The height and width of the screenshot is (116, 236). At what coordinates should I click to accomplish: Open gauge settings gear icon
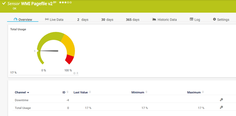point(74,73)
